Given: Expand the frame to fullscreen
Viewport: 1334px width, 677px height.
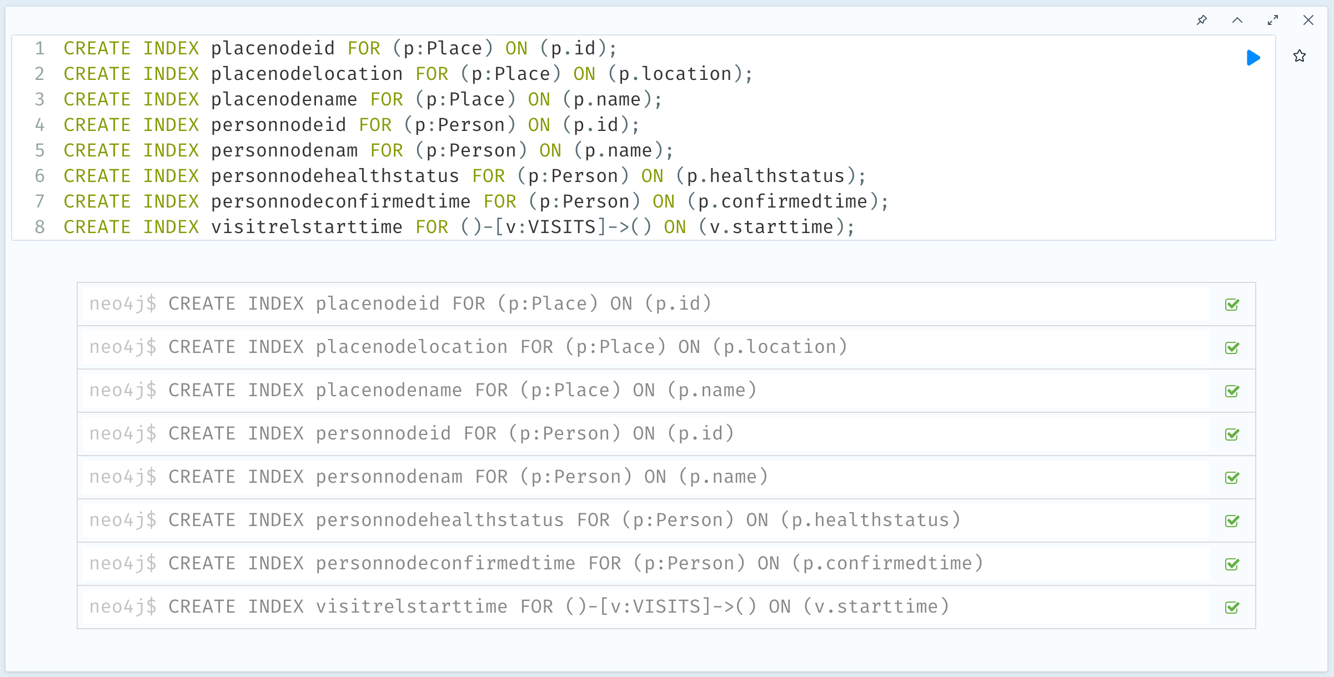Looking at the screenshot, I should [x=1273, y=21].
